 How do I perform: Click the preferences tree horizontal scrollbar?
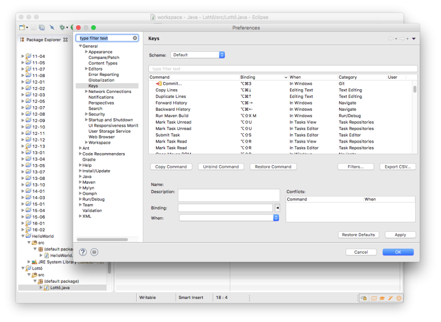tap(103, 239)
